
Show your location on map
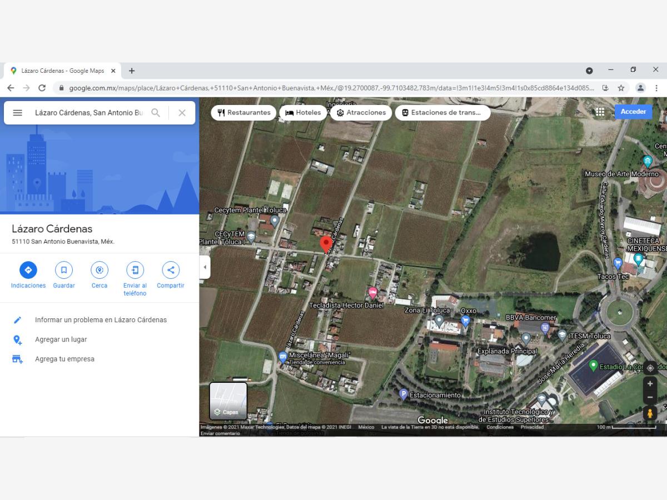click(x=650, y=368)
